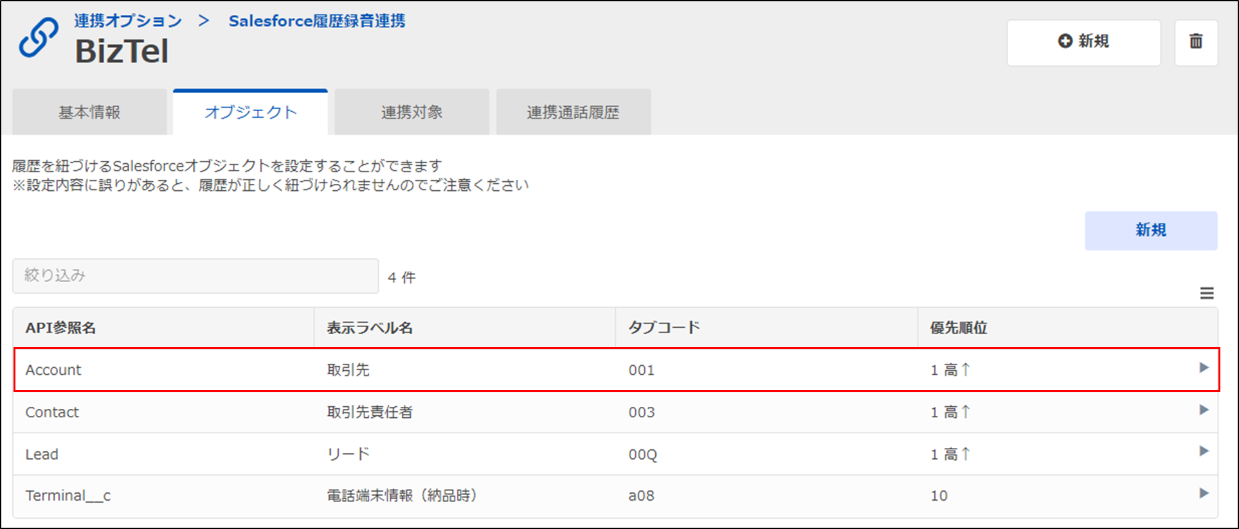The image size is (1239, 529).
Task: Click top 新規 button with plus icon
Action: click(1084, 42)
